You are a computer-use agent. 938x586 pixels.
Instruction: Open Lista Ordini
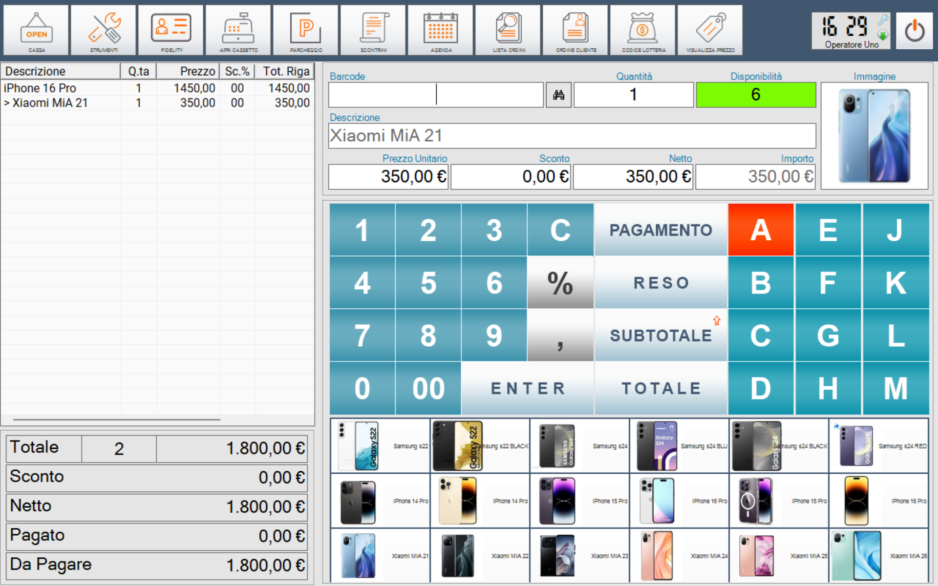click(x=508, y=30)
